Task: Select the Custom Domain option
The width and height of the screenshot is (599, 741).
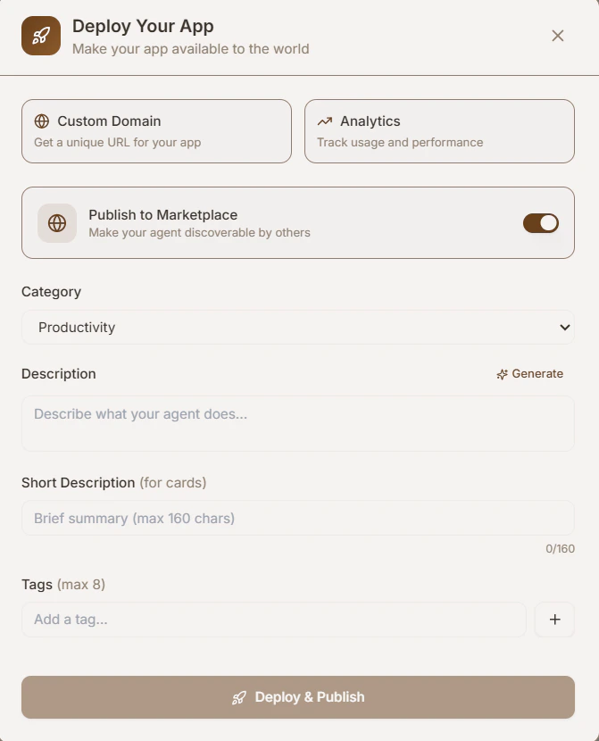Action: [x=156, y=129]
